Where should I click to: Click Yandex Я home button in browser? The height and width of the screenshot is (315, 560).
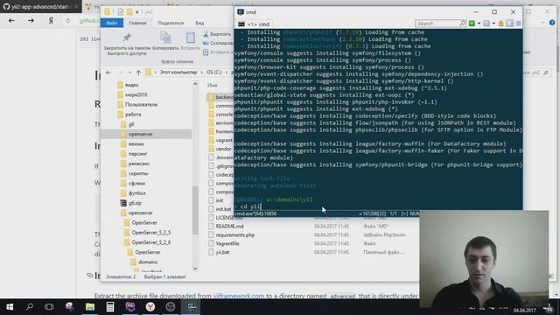[51, 21]
